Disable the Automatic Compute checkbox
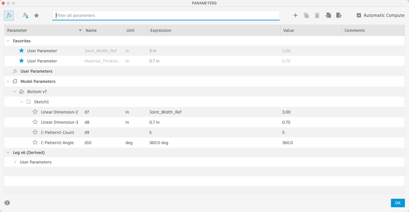The height and width of the screenshot is (212, 409). 359,15
